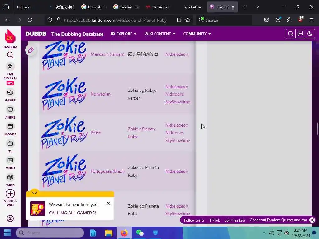319x239 pixels.
Task: Open the Firefox View icon
Action: coord(6,7)
